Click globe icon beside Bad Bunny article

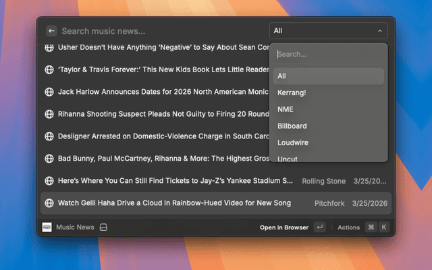(x=49, y=159)
